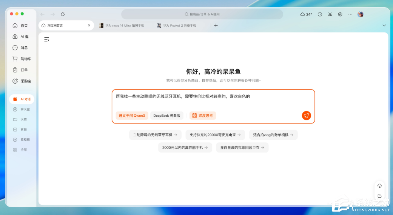Open 消息 messages in the sidebar

[20, 47]
